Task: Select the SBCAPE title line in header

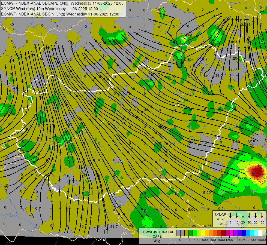Action: [x=62, y=3]
